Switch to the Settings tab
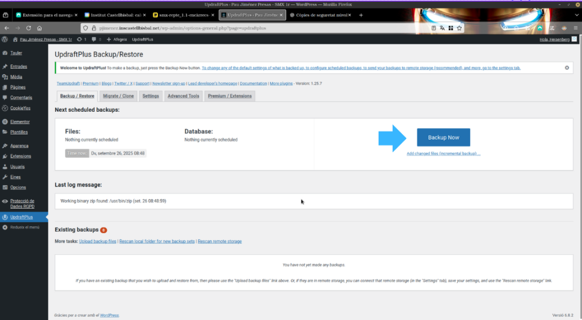The image size is (582, 320). tap(151, 96)
